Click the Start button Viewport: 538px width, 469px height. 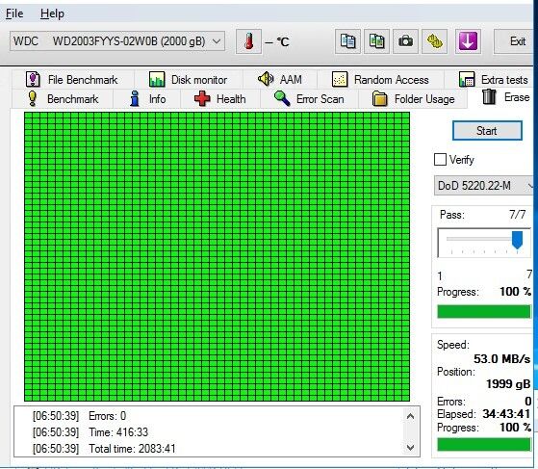[487, 130]
